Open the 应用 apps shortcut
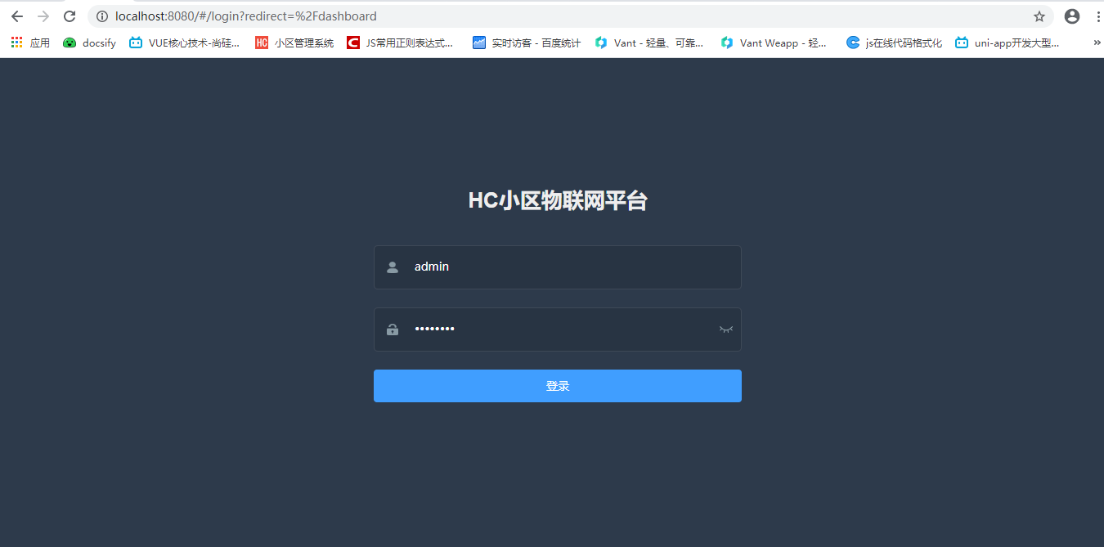 coord(30,43)
